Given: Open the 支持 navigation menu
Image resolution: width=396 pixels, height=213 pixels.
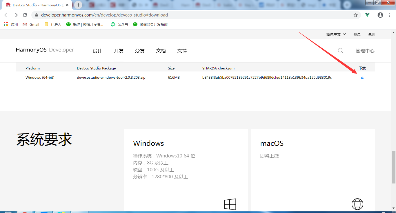Looking at the screenshot, I should click(182, 51).
